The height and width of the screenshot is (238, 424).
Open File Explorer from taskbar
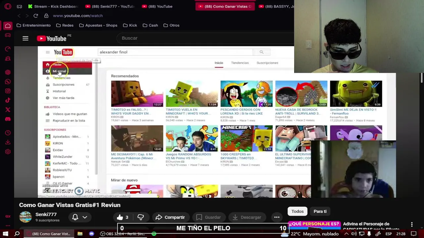(x=80, y=234)
